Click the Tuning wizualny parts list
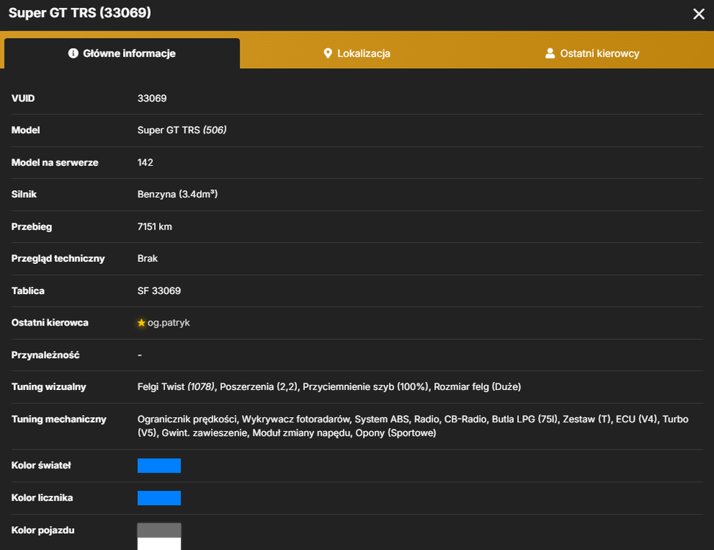This screenshot has height=550, width=714. pos(329,387)
